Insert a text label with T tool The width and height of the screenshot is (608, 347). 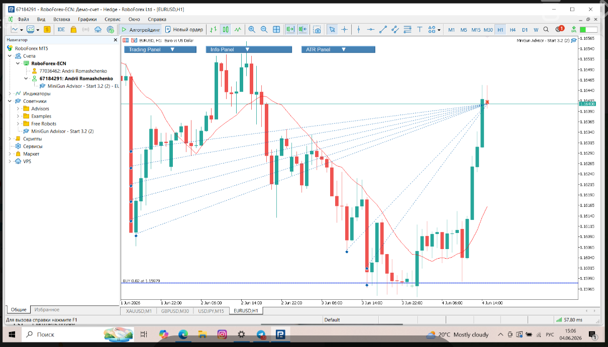tap(420, 30)
